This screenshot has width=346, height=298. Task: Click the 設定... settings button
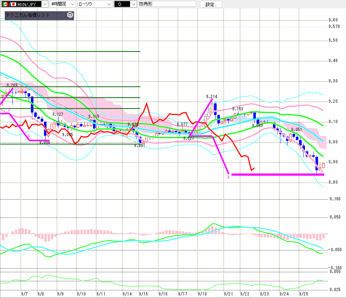point(211,4)
